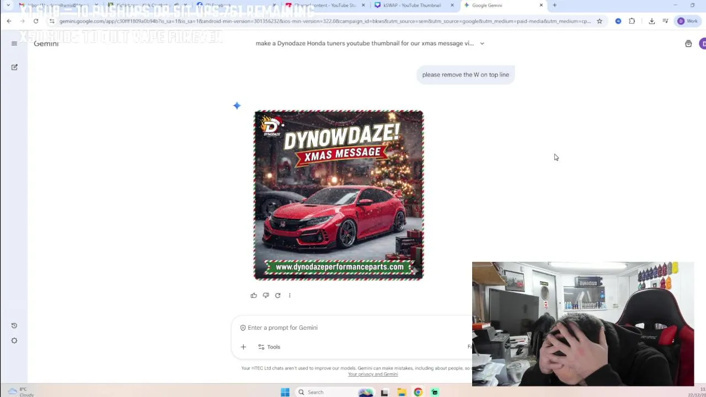
Task: Click the plus add files button
Action: [243, 347]
